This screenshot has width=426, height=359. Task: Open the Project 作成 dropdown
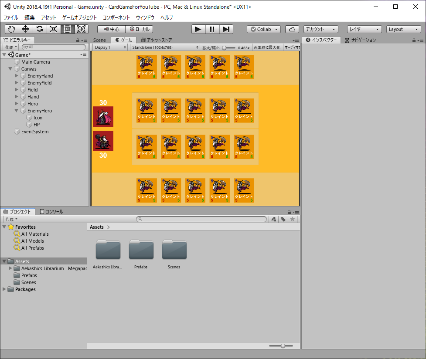pos(11,219)
